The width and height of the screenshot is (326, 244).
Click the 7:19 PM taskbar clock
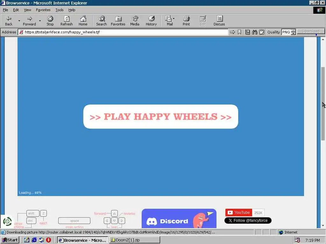click(313, 240)
